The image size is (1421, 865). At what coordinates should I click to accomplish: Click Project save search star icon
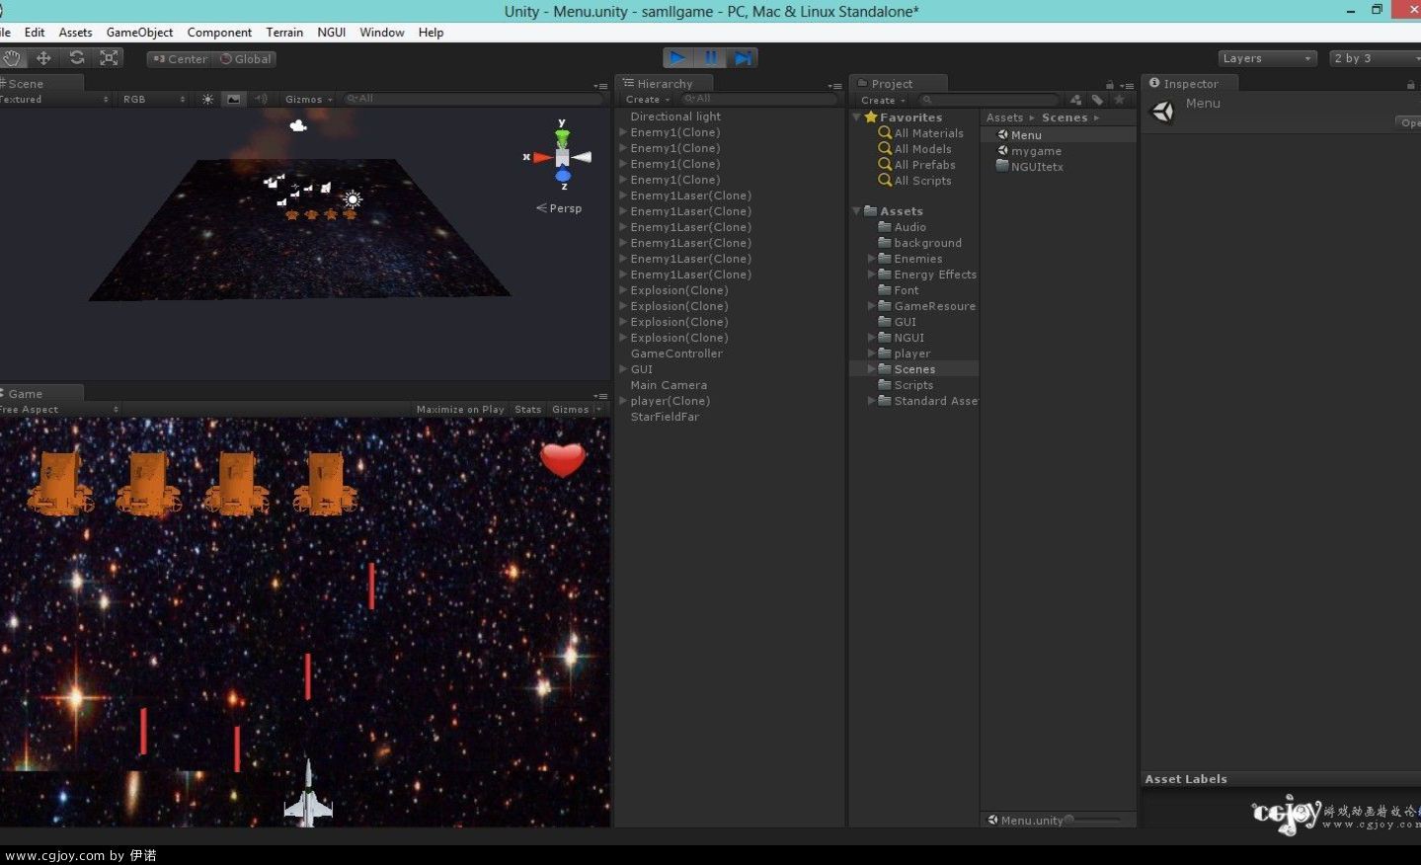click(x=1119, y=100)
